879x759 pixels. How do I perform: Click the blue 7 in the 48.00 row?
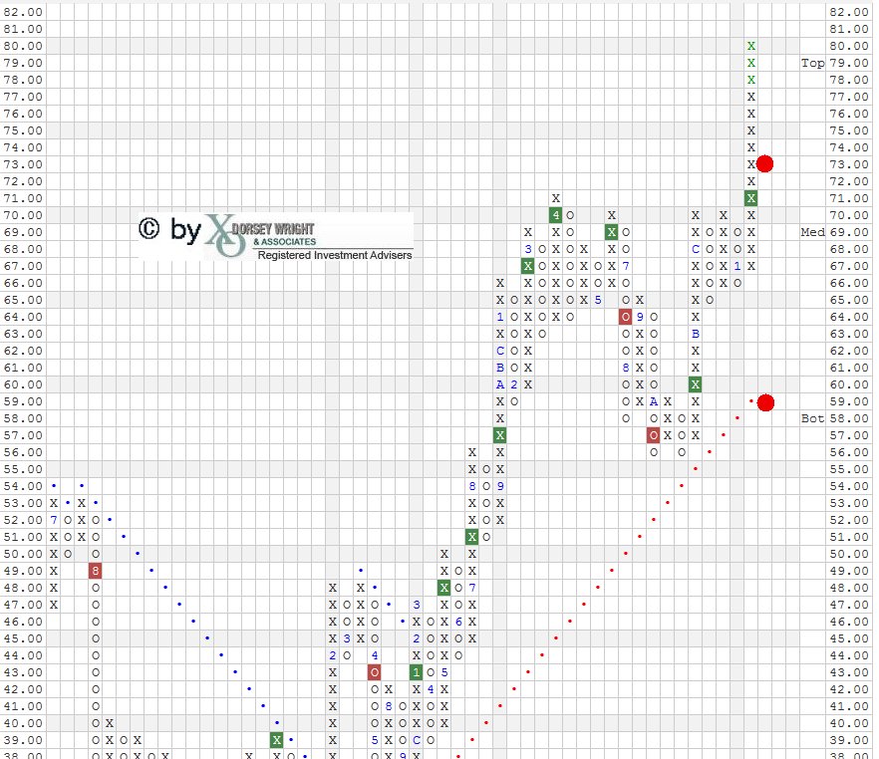pos(472,588)
